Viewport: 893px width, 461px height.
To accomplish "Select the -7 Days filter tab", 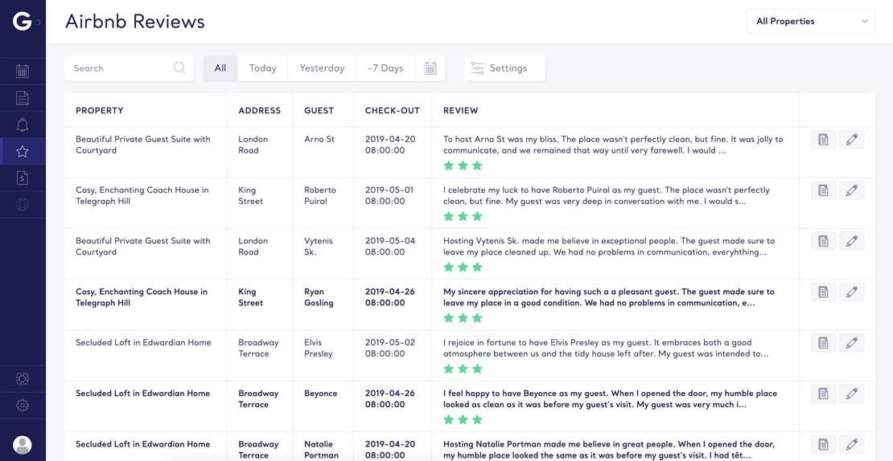I will pyautogui.click(x=385, y=68).
